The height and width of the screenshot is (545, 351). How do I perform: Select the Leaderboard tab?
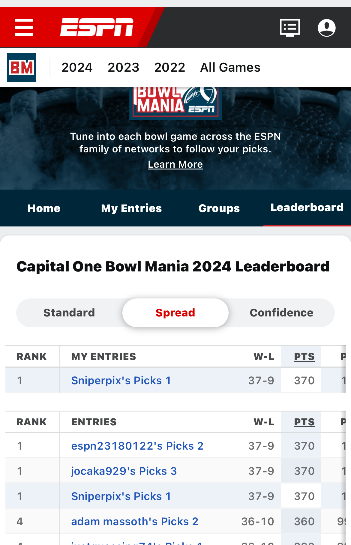point(307,208)
